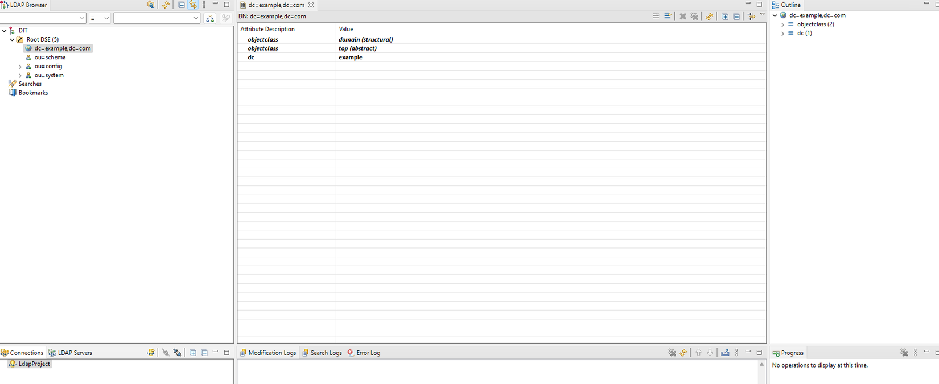Close the dc=example,dc=com editor tab

311,5
